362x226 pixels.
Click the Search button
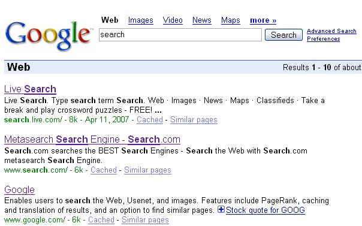click(x=283, y=35)
